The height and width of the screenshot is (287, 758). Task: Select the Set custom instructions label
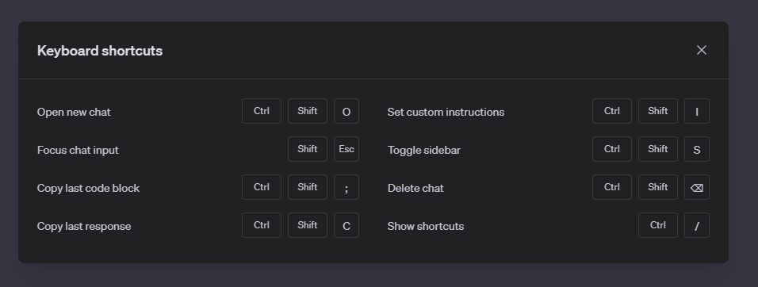click(x=446, y=112)
